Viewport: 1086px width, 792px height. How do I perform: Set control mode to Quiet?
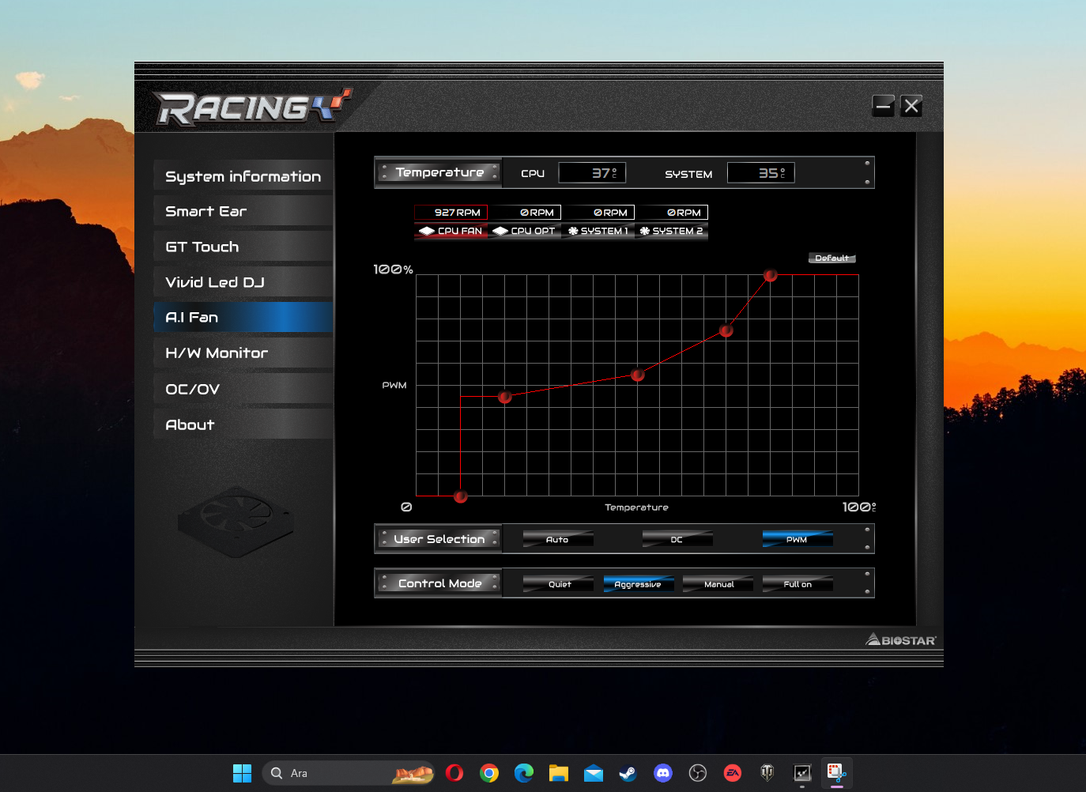click(559, 584)
